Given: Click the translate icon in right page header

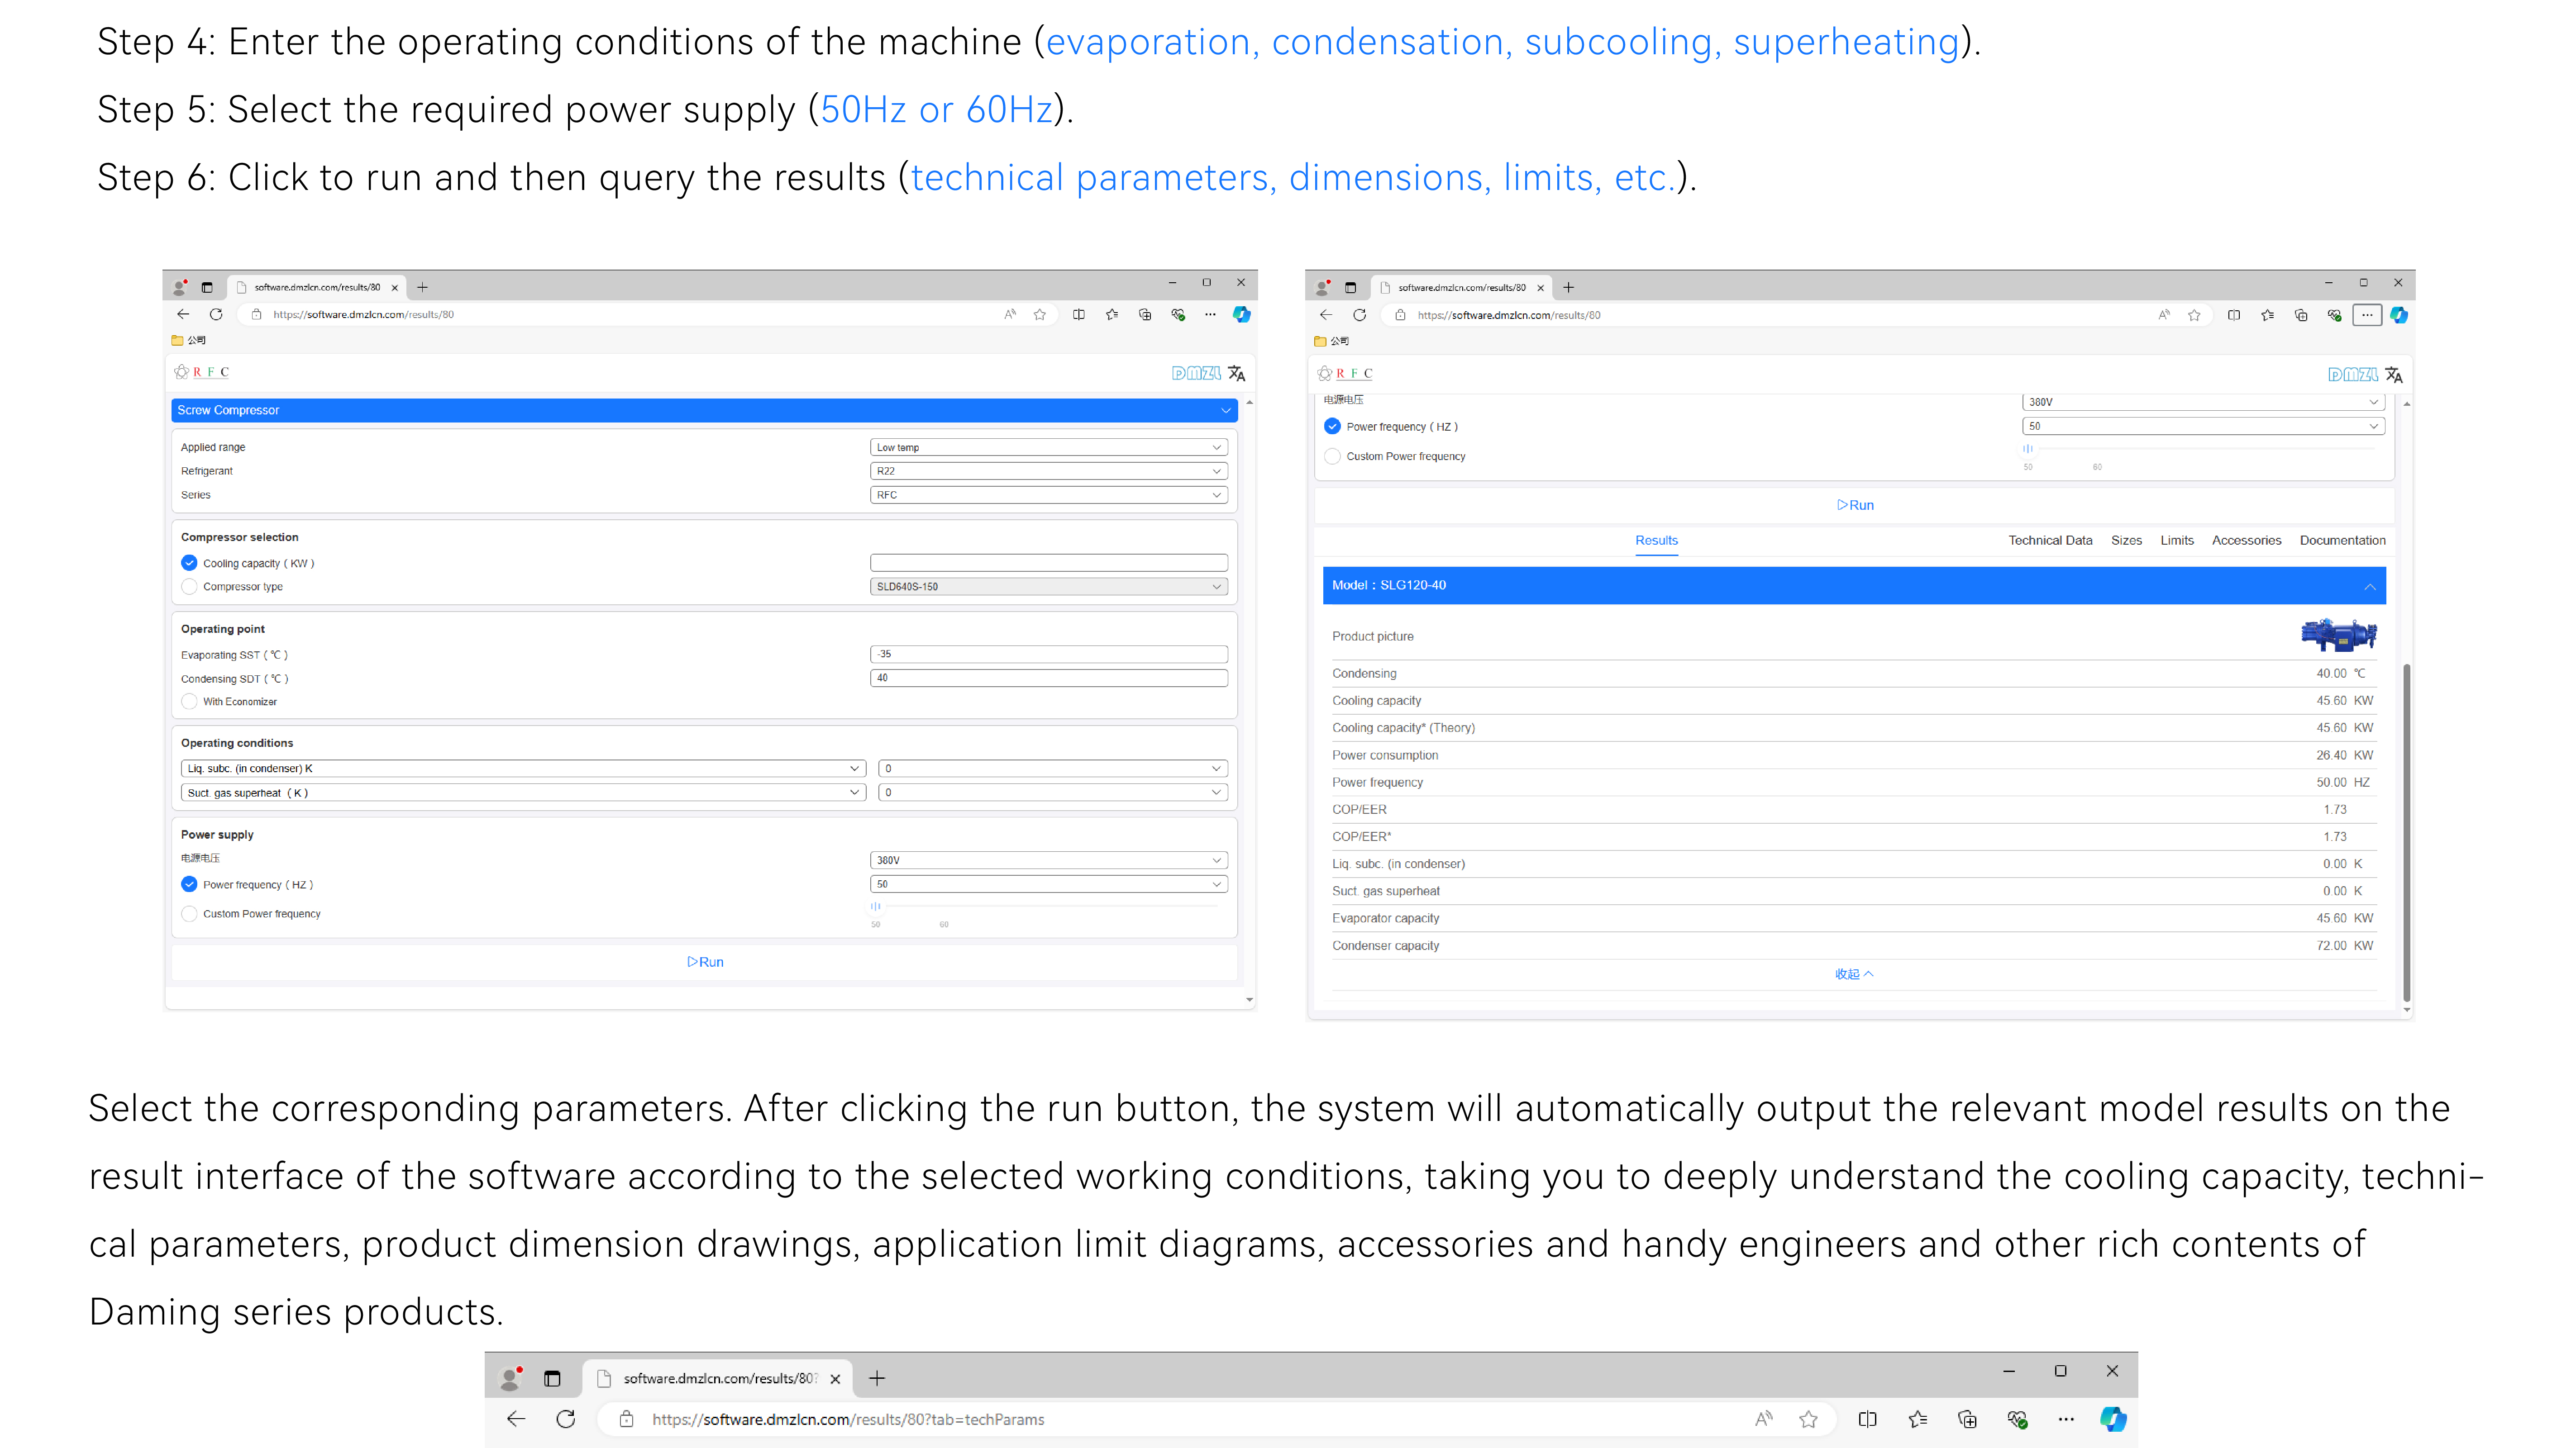Looking at the screenshot, I should tap(2394, 375).
